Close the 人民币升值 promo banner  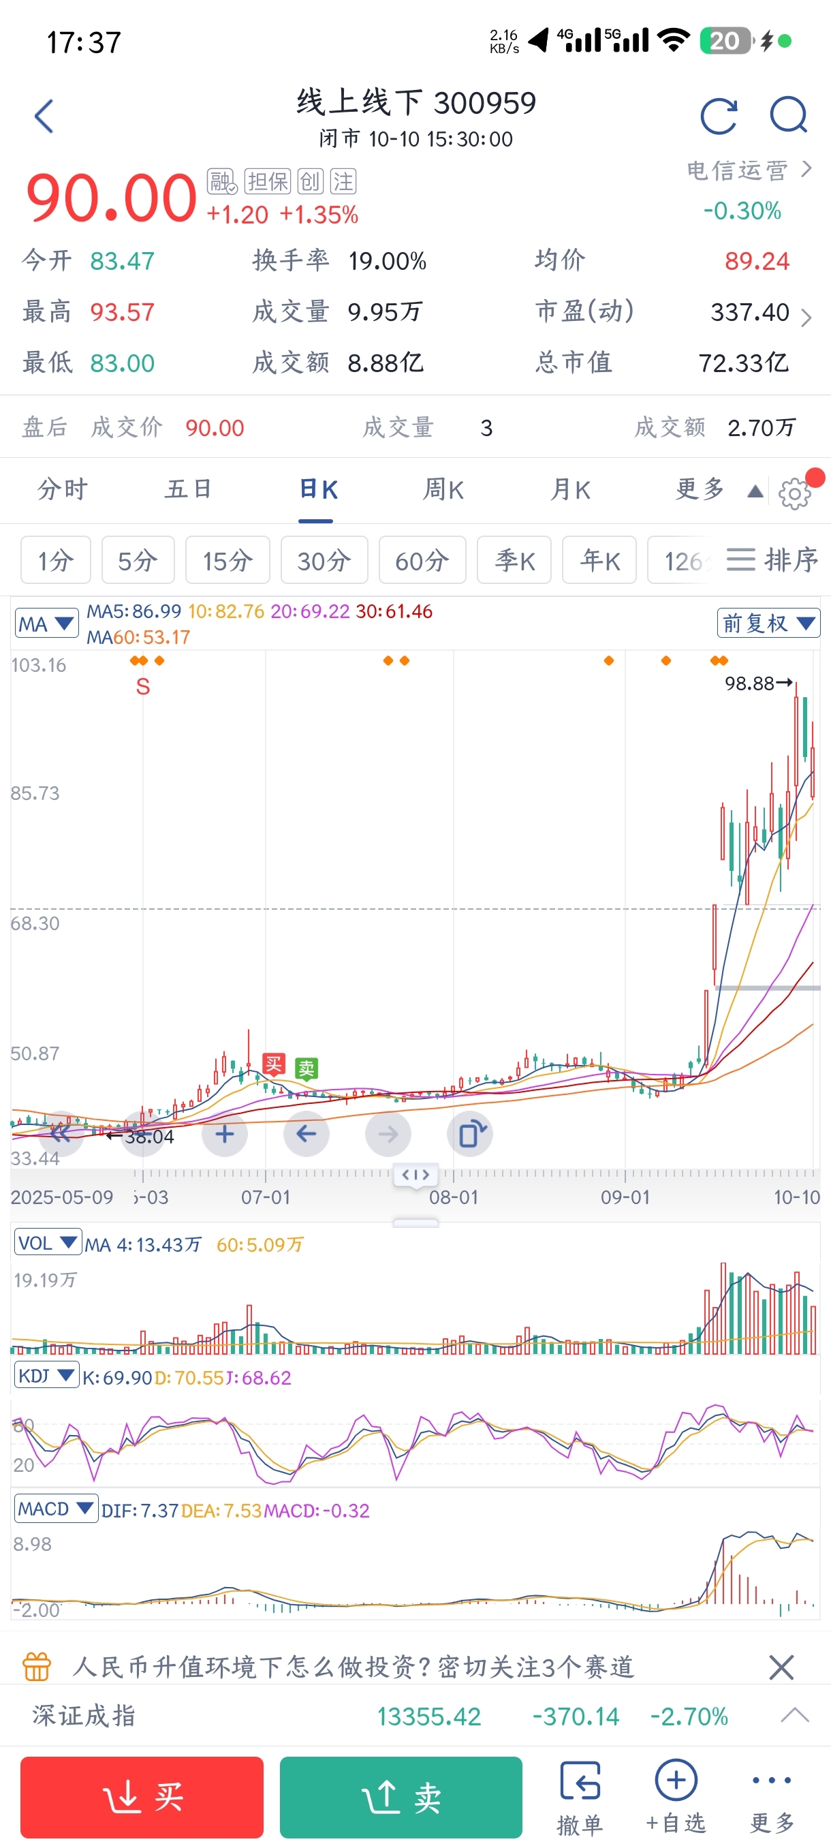[x=781, y=1667]
